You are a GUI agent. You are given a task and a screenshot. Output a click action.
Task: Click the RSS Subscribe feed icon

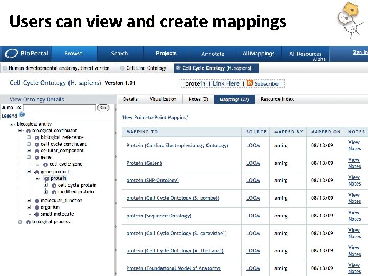click(x=250, y=83)
